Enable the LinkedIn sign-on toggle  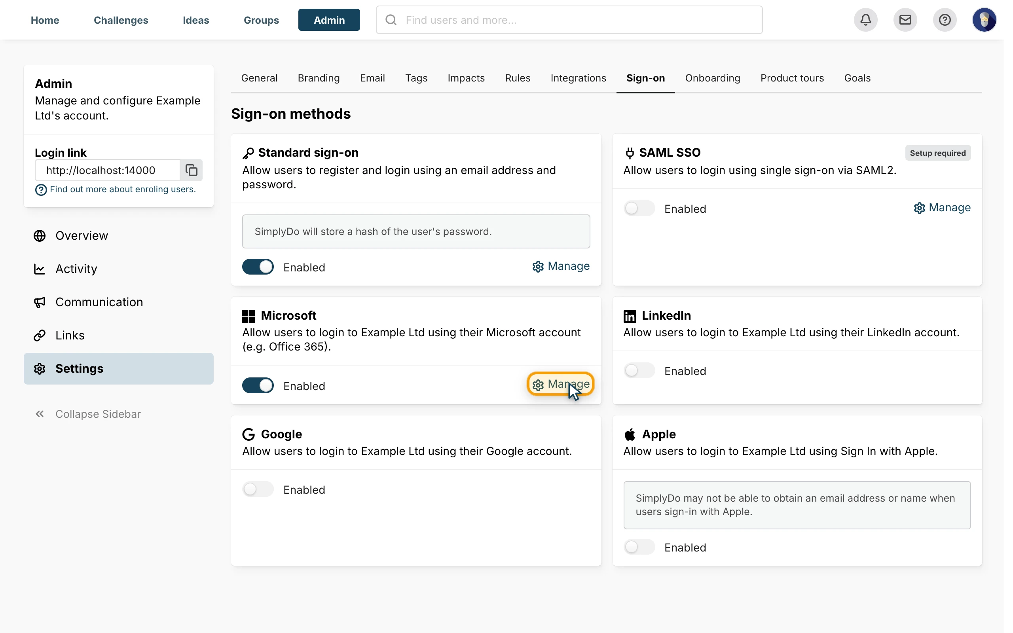(639, 370)
